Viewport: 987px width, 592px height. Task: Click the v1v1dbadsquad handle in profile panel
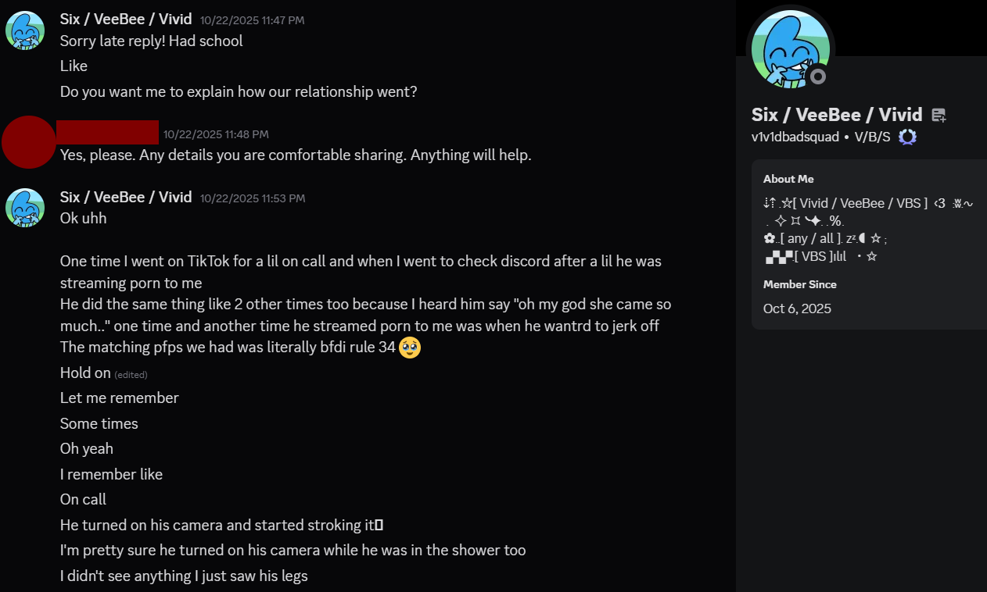795,137
